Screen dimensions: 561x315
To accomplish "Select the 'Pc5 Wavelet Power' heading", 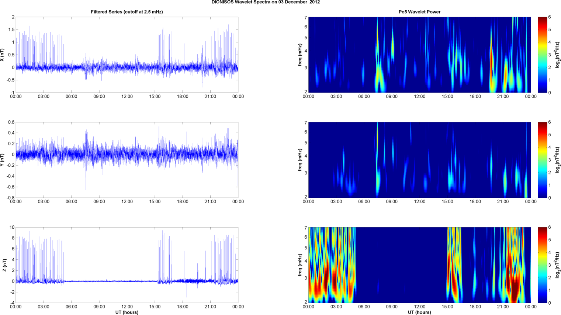I will coord(419,12).
